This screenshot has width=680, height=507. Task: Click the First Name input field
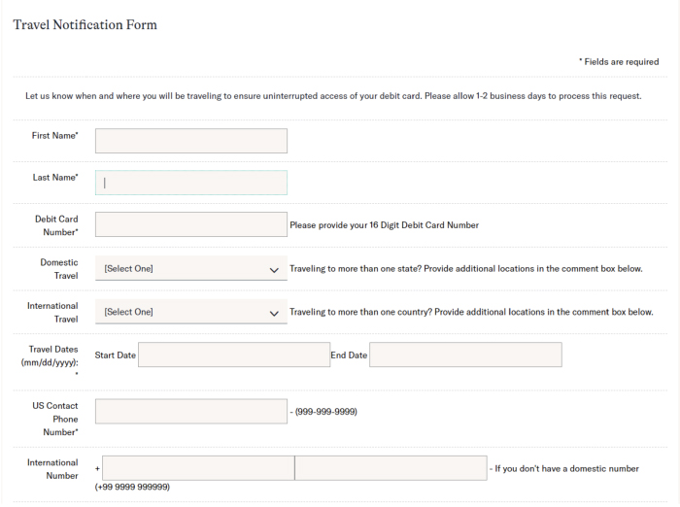point(190,141)
